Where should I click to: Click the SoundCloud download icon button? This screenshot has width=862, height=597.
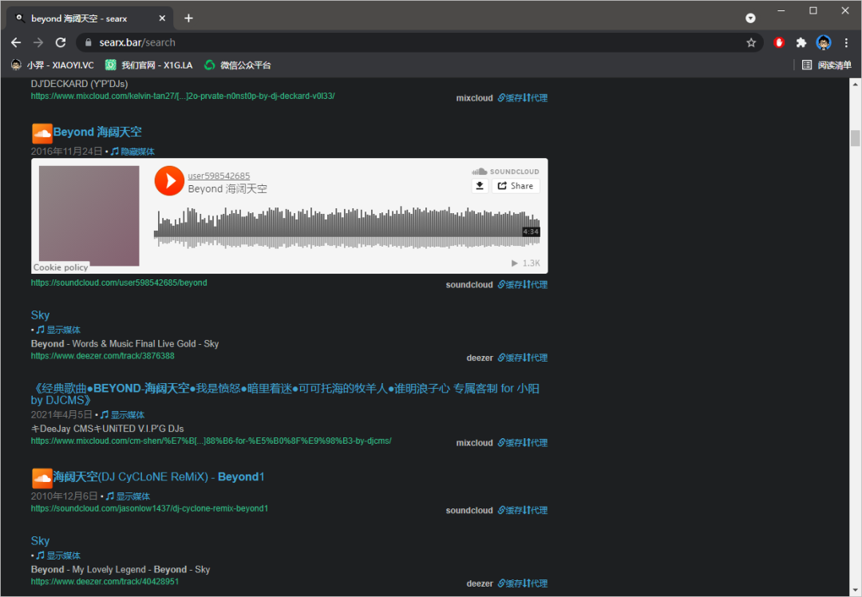(x=480, y=186)
